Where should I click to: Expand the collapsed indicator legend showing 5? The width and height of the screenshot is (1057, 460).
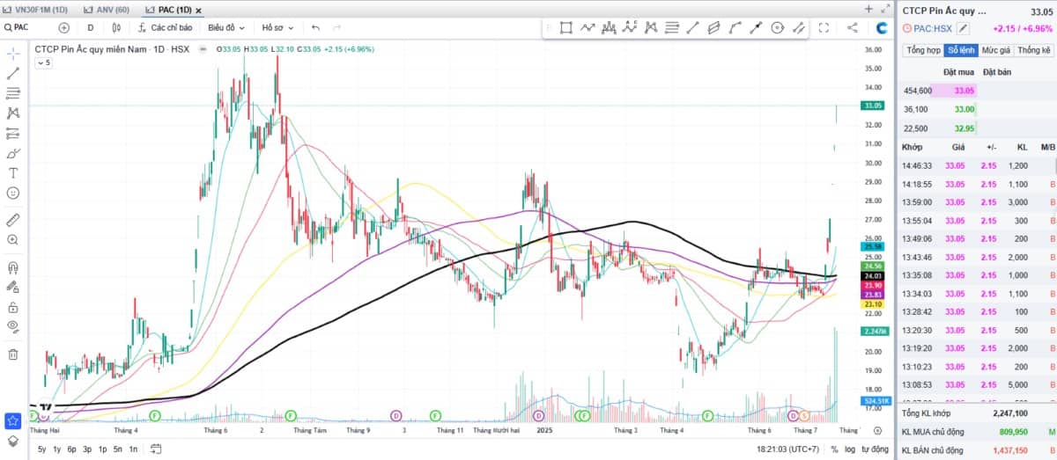coord(43,63)
